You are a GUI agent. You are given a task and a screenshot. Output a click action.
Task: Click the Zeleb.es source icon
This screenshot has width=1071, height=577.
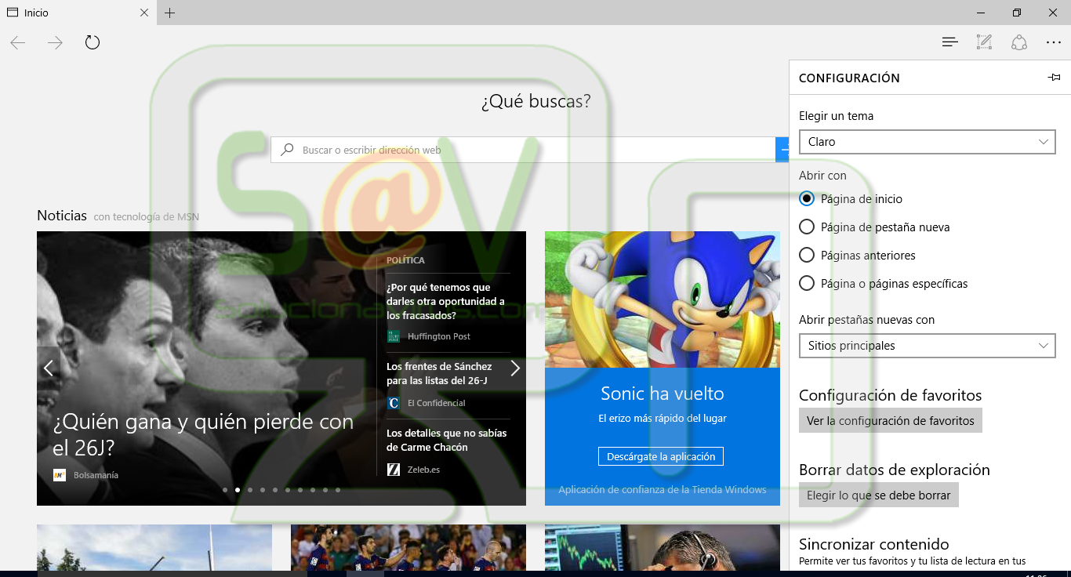tap(394, 470)
